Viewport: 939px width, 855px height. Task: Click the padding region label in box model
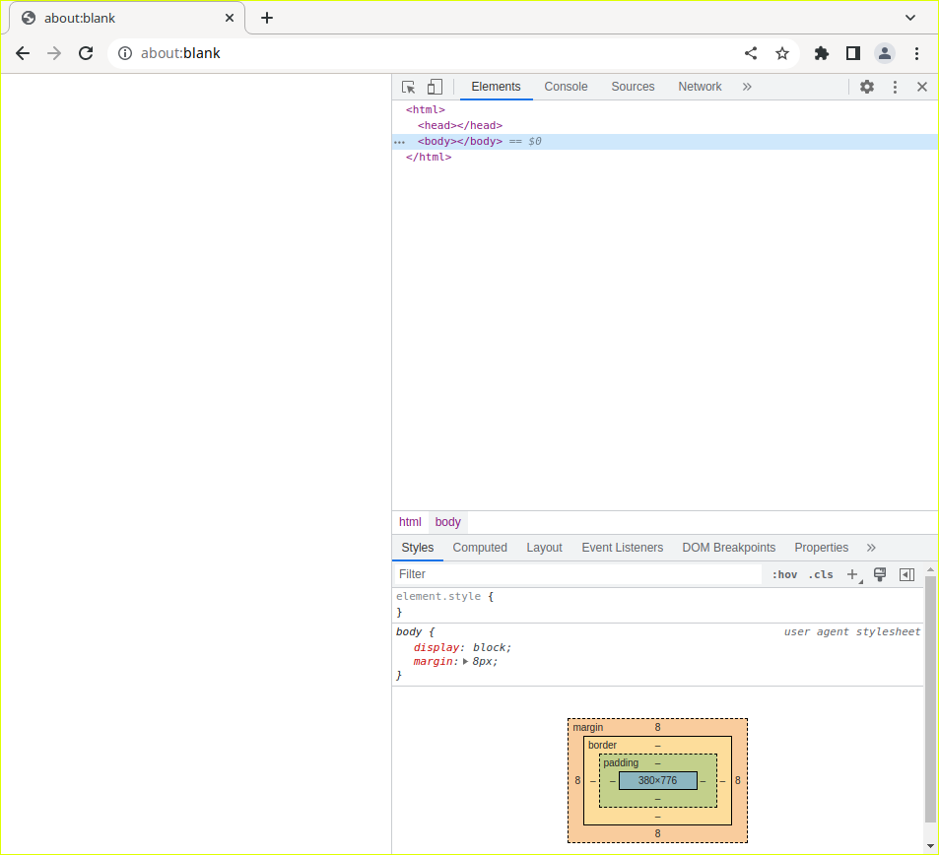tap(621, 762)
